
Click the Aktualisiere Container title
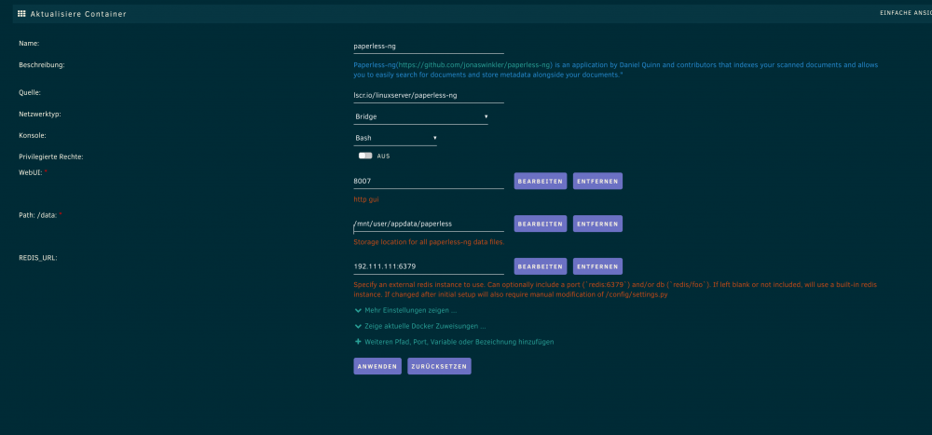[78, 14]
